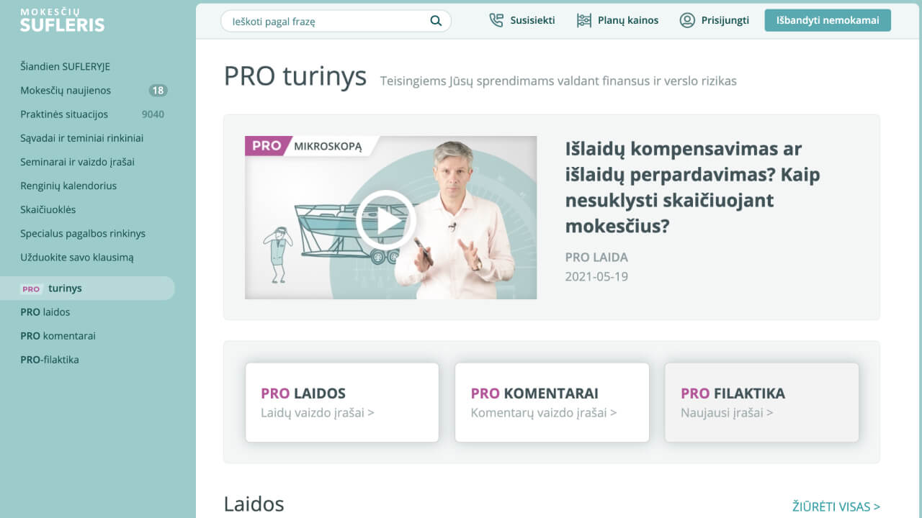
Task: Click the Mokesčių Sufleris logo
Action: pos(62,21)
